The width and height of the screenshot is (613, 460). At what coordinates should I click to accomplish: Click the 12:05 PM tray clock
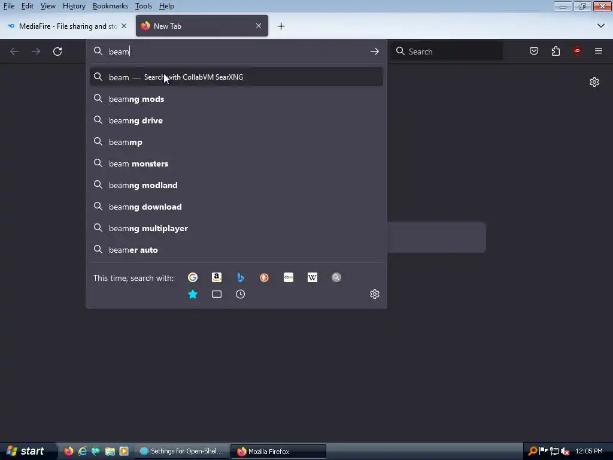pos(589,451)
